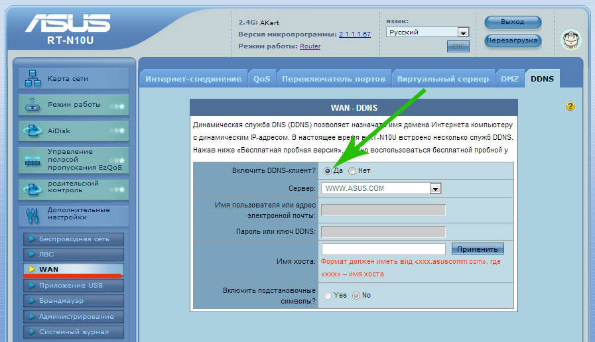Click the network map icon in the sidebar
The height and width of the screenshot is (342, 595).
tap(33, 80)
